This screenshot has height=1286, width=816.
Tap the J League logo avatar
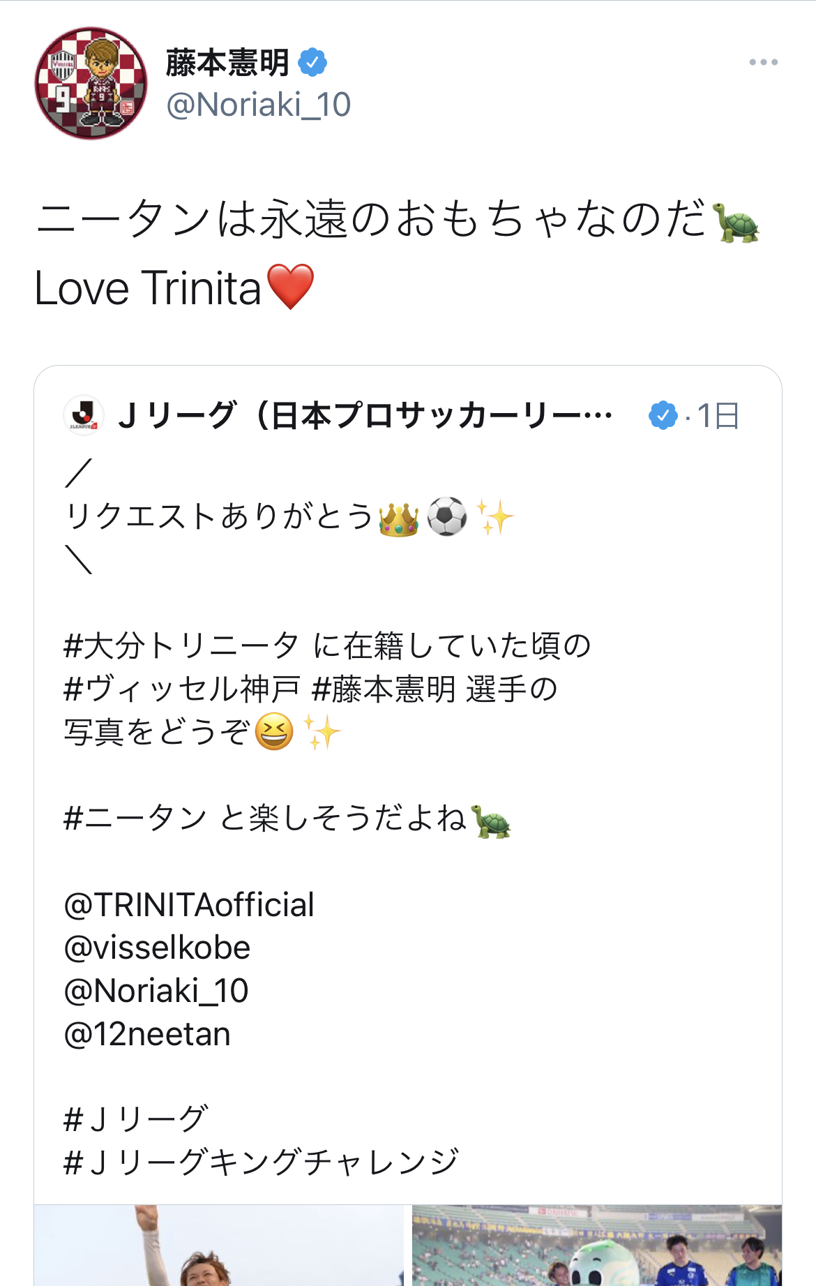click(84, 415)
